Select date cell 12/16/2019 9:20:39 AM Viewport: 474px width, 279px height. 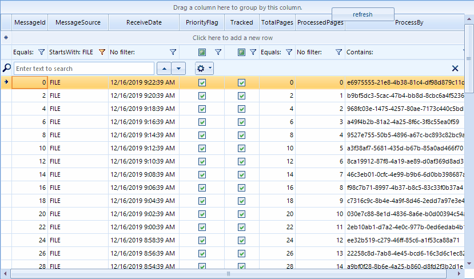[144, 95]
